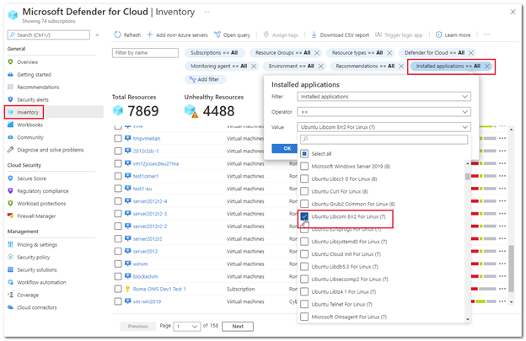Image resolution: width=526 pixels, height=341 pixels.
Task: Open the Operator dropdown
Action: [x=384, y=112]
